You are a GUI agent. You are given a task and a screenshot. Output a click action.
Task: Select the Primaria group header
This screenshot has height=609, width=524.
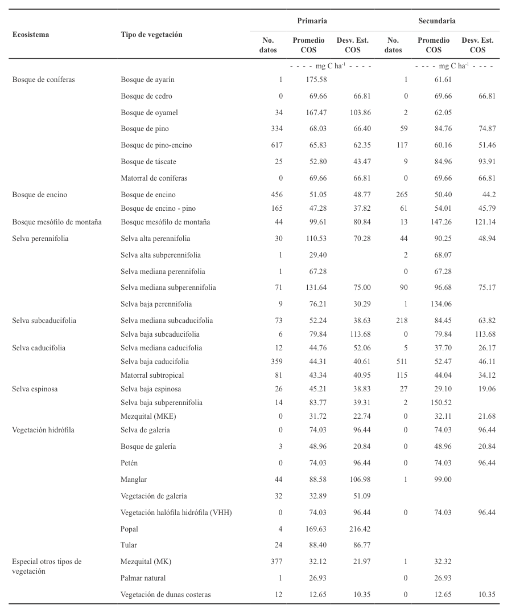pos(312,21)
